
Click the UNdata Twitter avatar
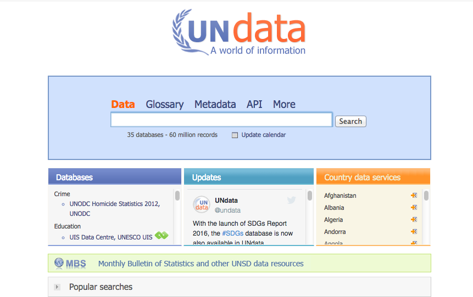(x=202, y=204)
